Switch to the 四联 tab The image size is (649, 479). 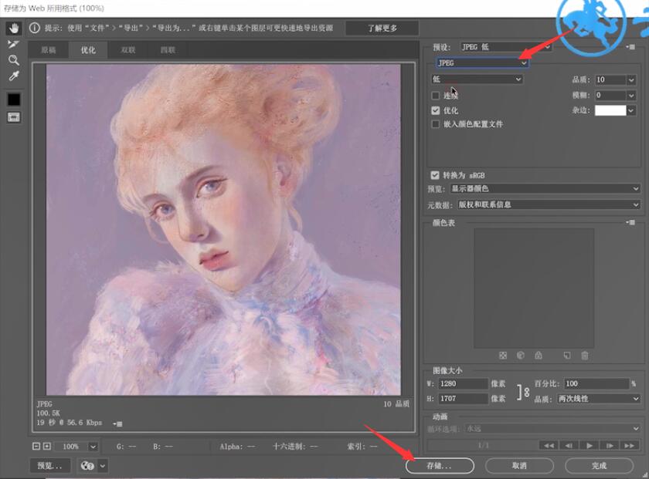168,50
